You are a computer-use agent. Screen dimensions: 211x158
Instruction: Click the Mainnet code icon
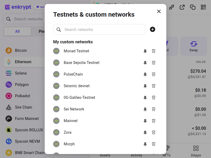pyautogui.click(x=56, y=121)
